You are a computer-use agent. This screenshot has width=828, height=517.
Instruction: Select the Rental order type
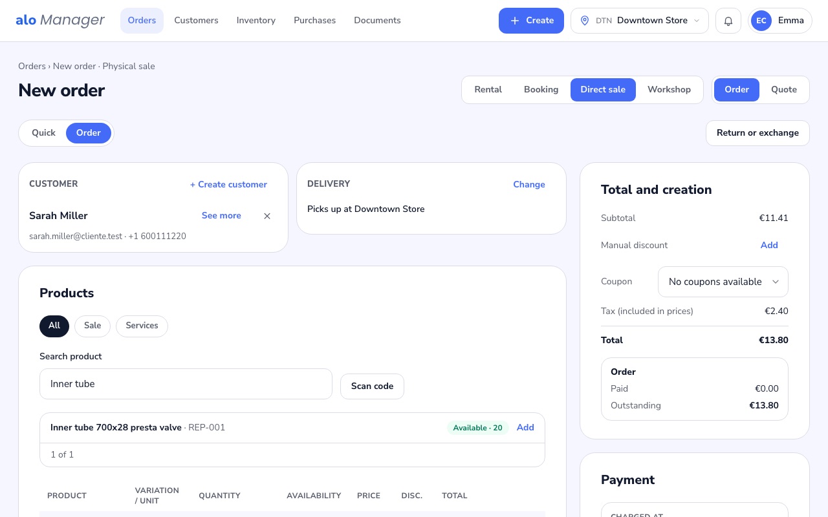(488, 90)
